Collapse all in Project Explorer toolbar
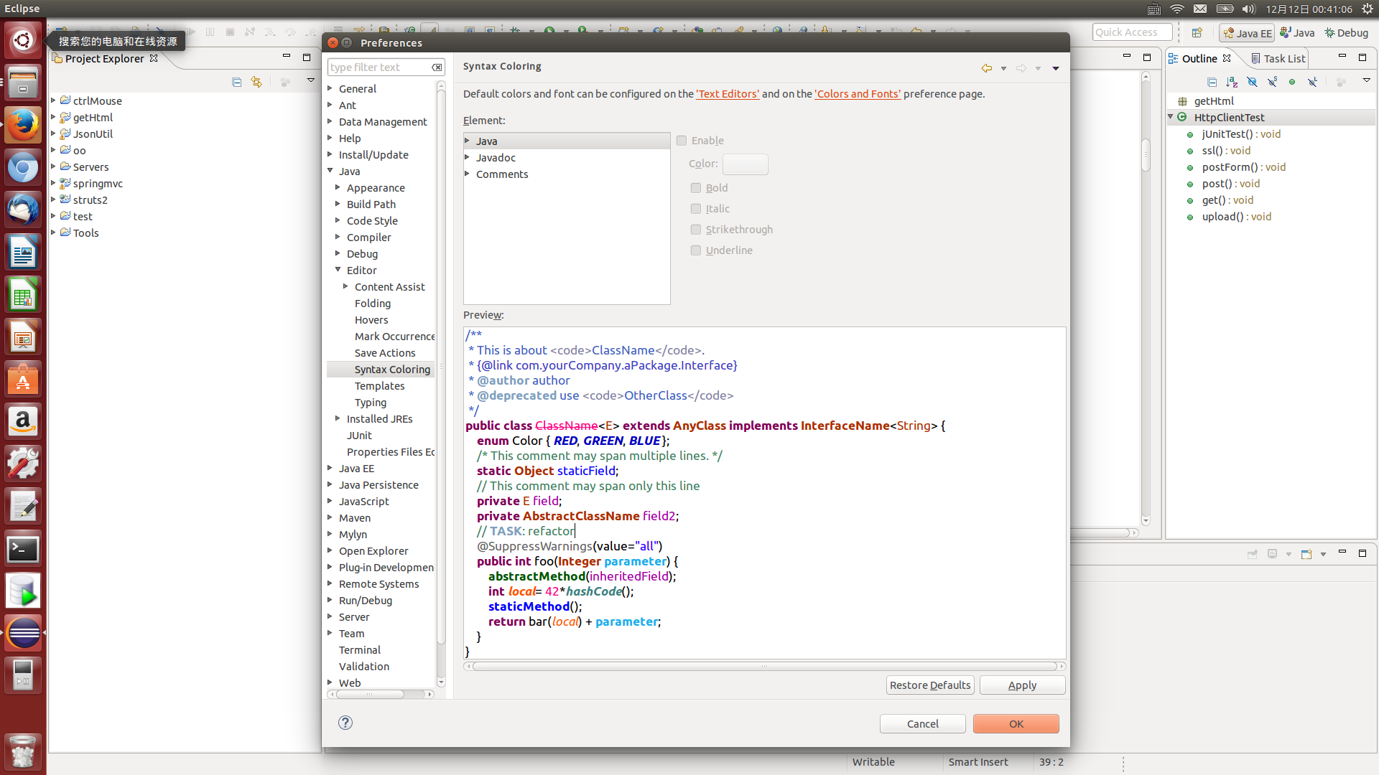1379x775 pixels. tap(237, 82)
